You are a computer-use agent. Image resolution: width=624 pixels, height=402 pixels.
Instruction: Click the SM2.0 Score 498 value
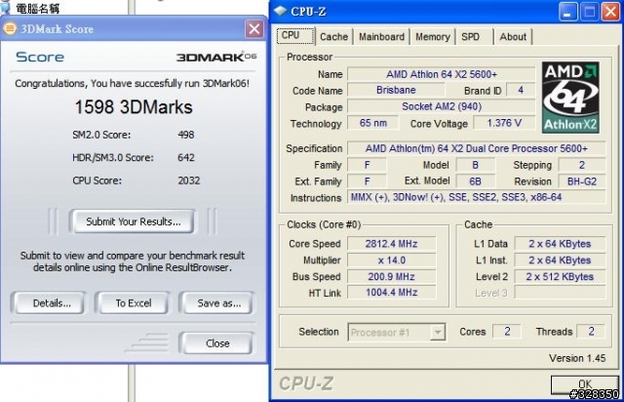click(186, 135)
